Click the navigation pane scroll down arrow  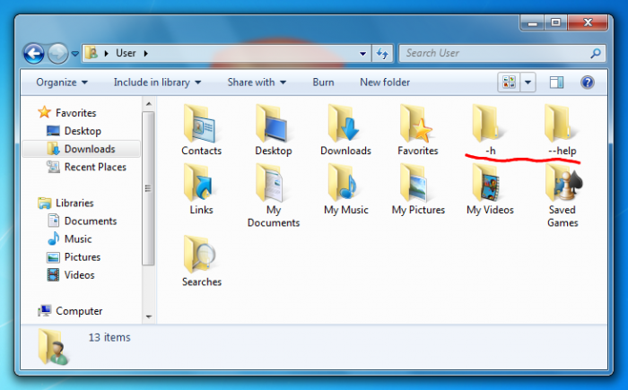pyautogui.click(x=149, y=316)
